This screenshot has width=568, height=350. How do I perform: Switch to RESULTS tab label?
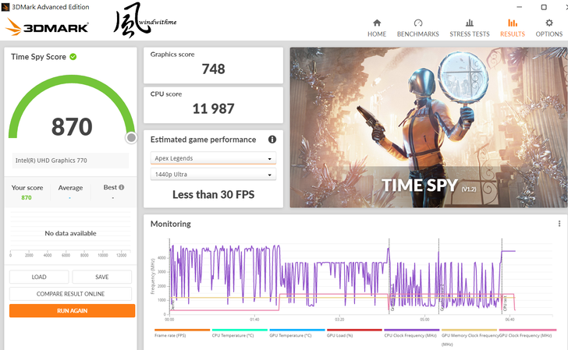pyautogui.click(x=512, y=34)
